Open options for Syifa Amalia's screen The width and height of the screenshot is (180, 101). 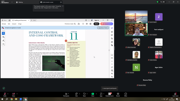click(x=61, y=2)
